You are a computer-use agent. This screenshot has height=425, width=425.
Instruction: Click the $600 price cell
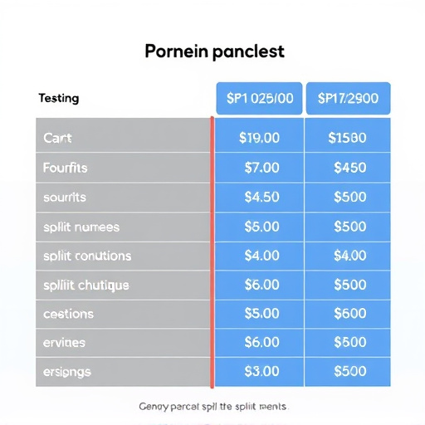pos(348,314)
